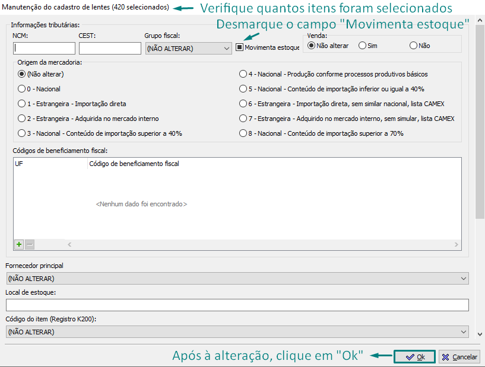Click the CEST input field
This screenshot has height=367, width=485.
point(110,49)
